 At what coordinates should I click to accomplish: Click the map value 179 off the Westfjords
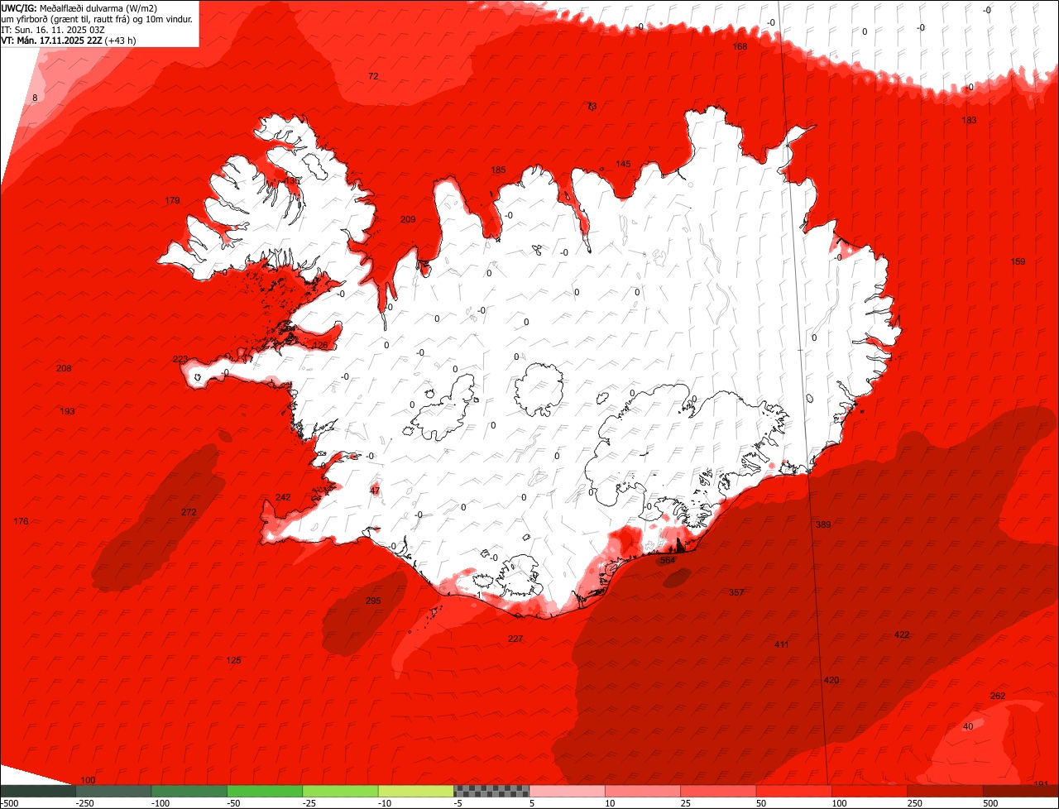point(172,201)
